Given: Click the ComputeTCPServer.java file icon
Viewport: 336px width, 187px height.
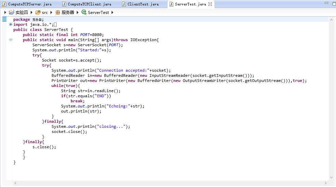Looking at the screenshot, I should point(4,4).
